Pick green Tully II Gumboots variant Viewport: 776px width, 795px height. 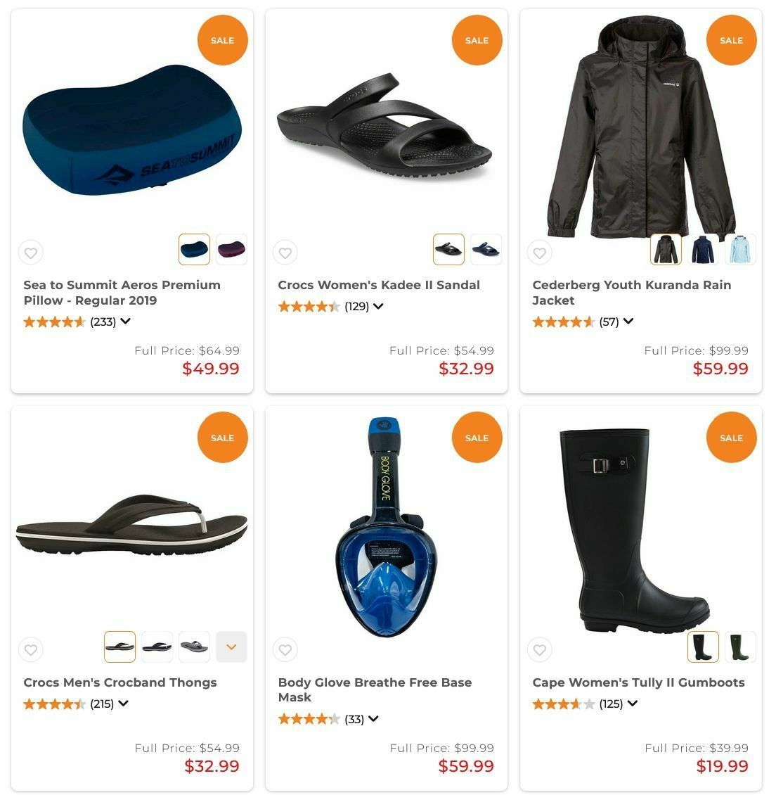tap(740, 647)
